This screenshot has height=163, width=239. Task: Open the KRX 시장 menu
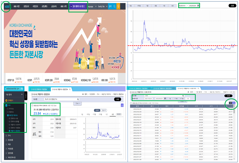(17, 6)
